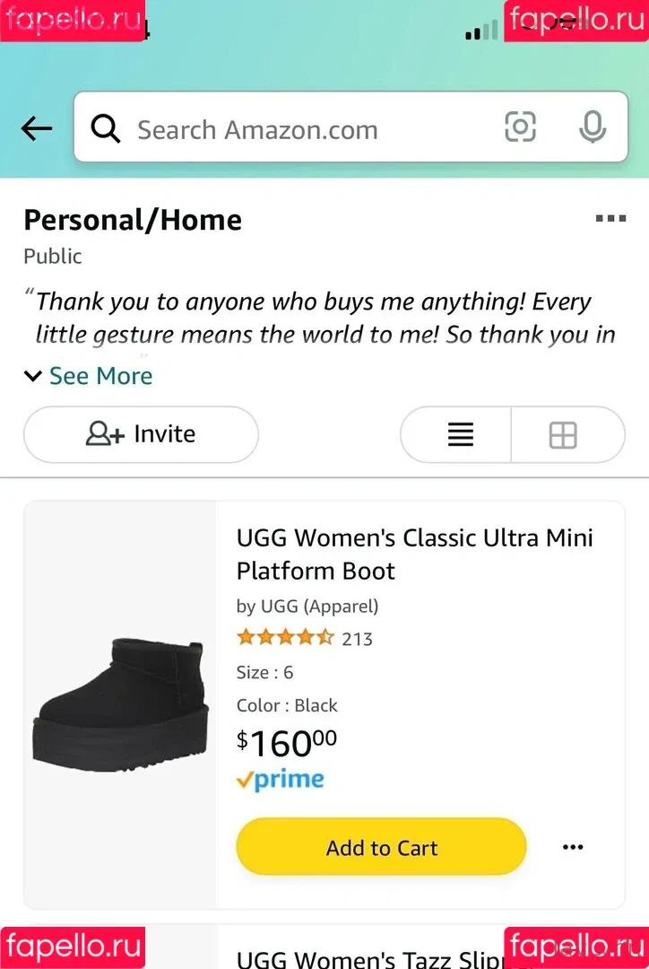Expand the See More description
This screenshot has height=969, width=649.
pyautogui.click(x=100, y=376)
